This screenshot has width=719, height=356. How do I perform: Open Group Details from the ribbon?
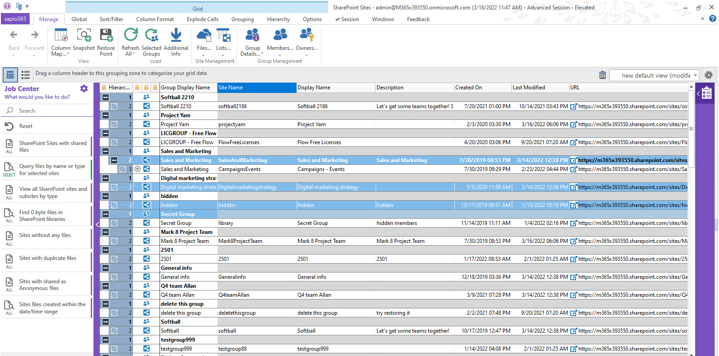(252, 35)
